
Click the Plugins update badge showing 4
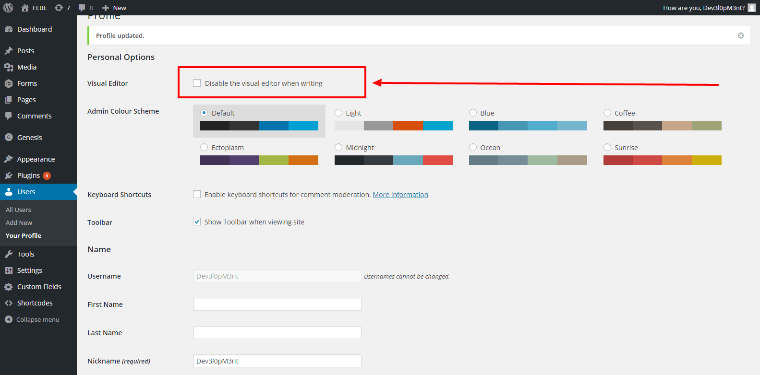[x=47, y=176]
